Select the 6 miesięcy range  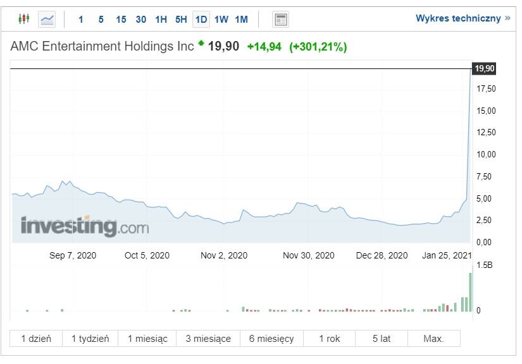[x=271, y=338]
